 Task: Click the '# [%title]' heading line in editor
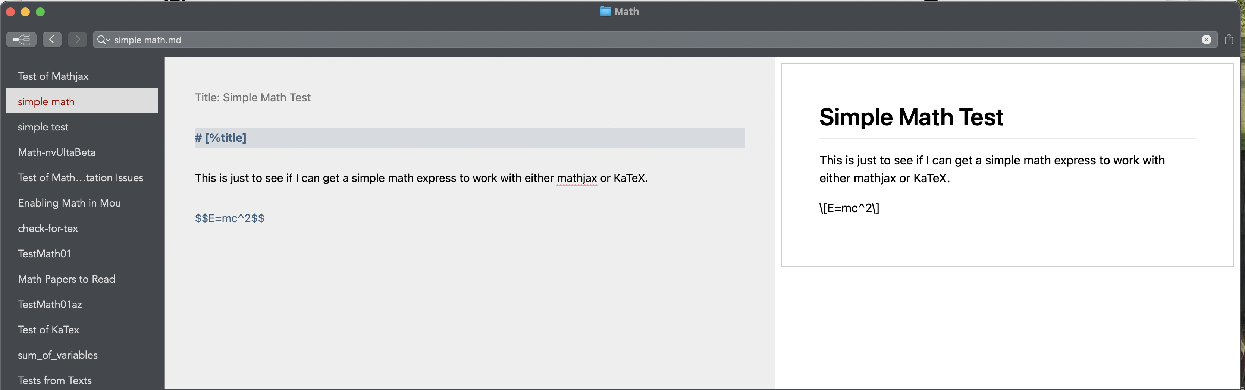click(220, 138)
